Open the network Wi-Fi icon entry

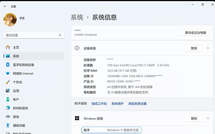point(8,73)
